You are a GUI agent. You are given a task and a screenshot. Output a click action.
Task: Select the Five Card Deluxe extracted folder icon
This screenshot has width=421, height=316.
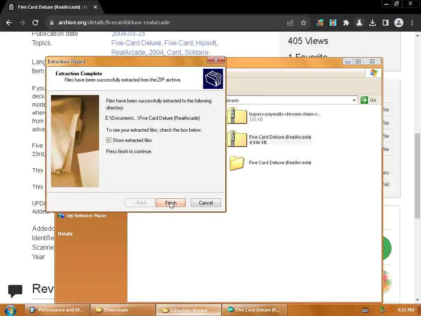click(237, 163)
